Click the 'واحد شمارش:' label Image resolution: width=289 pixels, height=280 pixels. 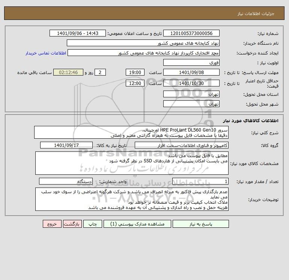point(113,182)
